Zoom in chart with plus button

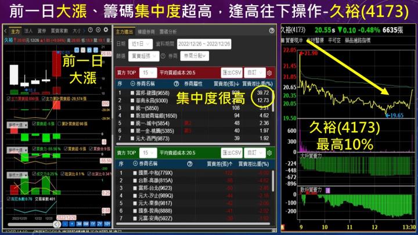(72, 224)
